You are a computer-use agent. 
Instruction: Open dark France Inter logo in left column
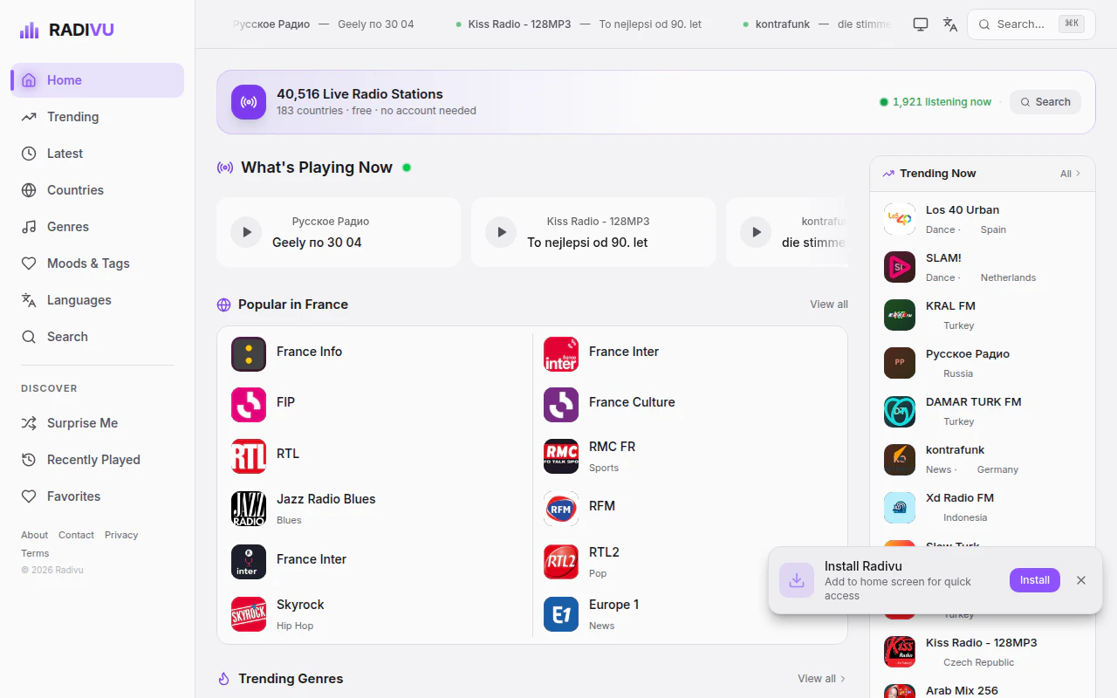tap(249, 562)
